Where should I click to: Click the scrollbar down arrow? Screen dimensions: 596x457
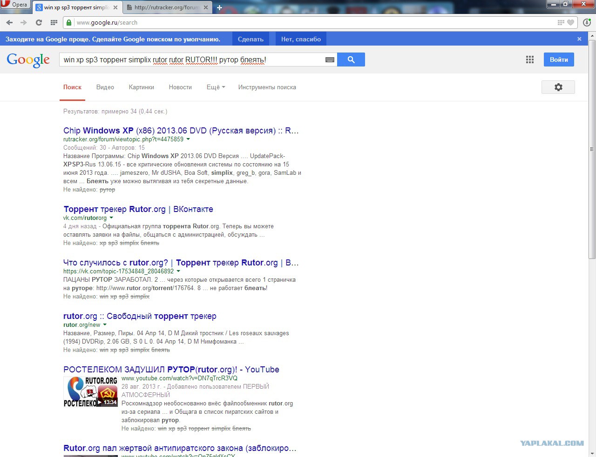pos(592,453)
